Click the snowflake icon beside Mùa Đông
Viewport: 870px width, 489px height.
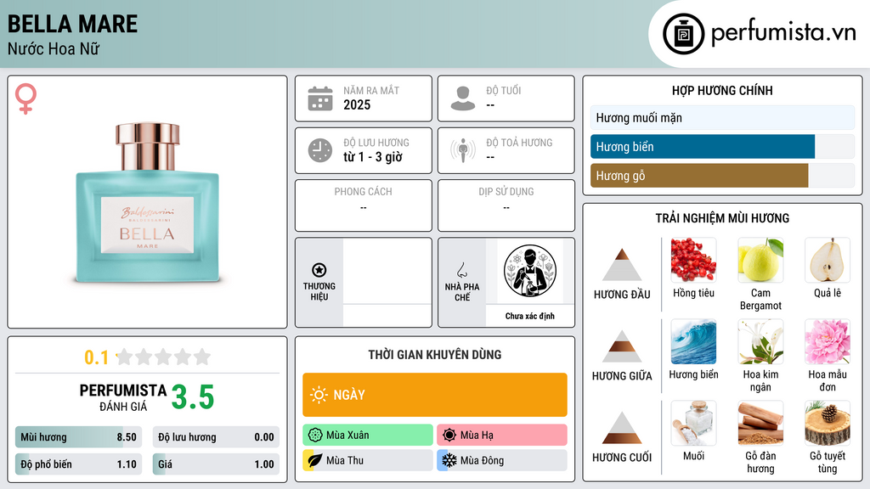point(449,460)
